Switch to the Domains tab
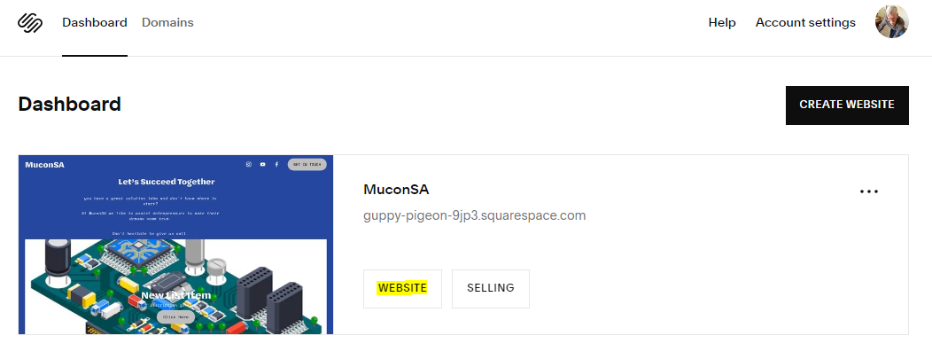Viewport: 932px width, 359px height. click(167, 22)
